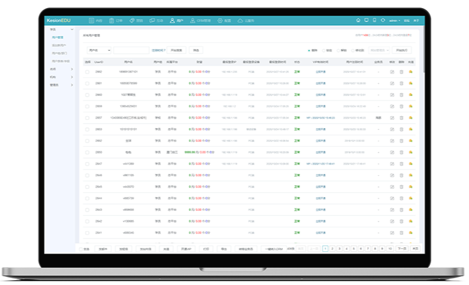Click the 开始执行 button
The height and width of the screenshot is (285, 469).
pyautogui.click(x=402, y=50)
